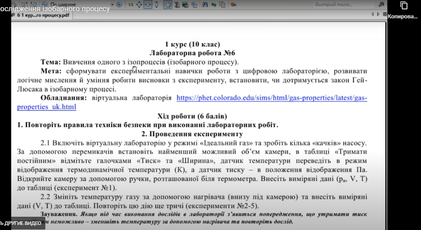Activate the marquee zoom tool
This screenshot has width=421, height=230.
pos(194,5)
